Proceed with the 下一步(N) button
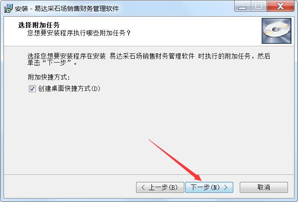Image resolution: width=298 pixels, height=202 pixels. point(209,188)
